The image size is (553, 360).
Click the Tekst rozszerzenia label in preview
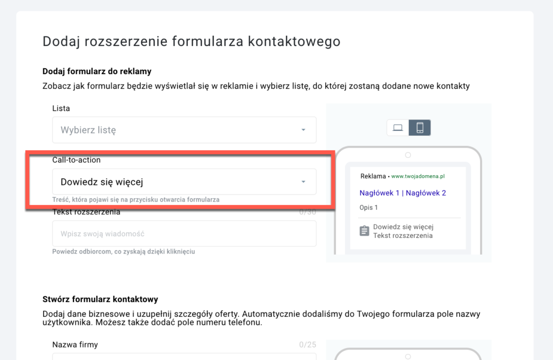click(x=403, y=236)
